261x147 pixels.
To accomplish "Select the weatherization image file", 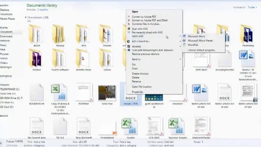I will pos(154,100).
